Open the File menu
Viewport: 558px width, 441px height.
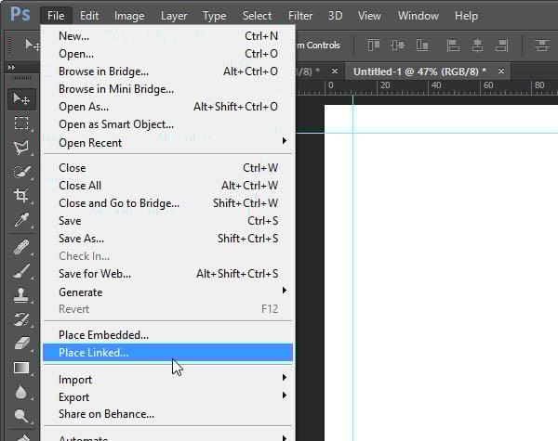[x=56, y=16]
